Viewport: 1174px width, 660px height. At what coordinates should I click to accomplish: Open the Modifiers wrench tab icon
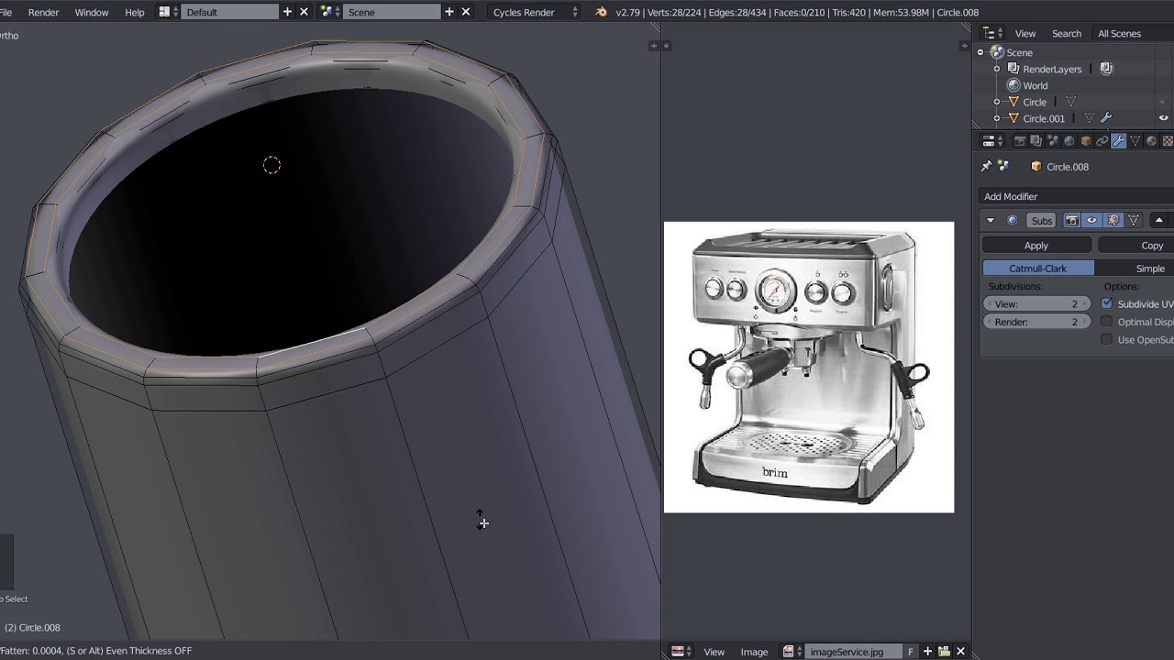coord(1119,141)
